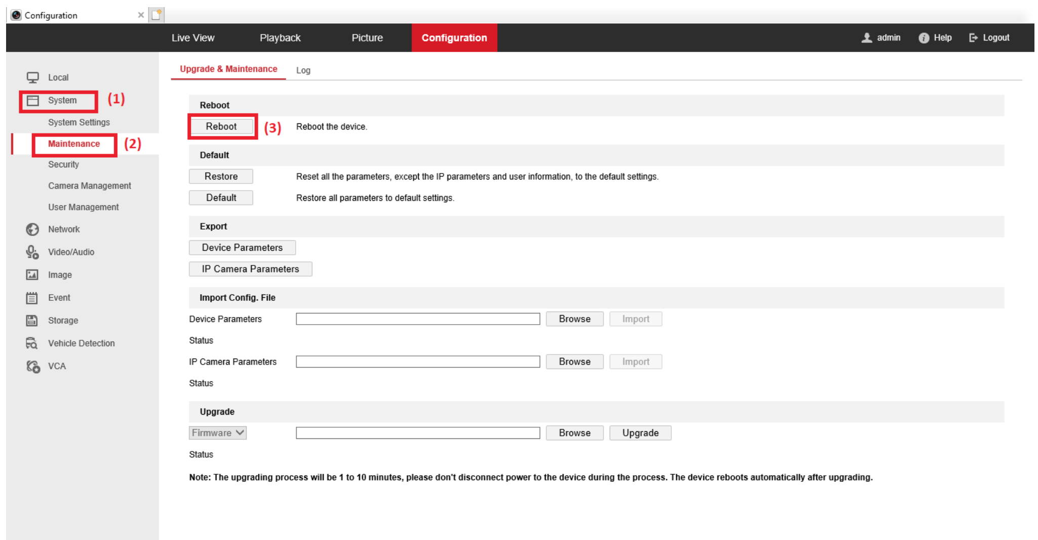The image size is (1038, 540).
Task: Click the Image picture icon
Action: tap(32, 275)
